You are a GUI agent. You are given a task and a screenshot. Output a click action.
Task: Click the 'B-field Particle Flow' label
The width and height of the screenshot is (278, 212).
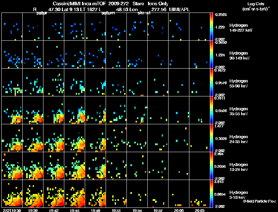(x=260, y=201)
